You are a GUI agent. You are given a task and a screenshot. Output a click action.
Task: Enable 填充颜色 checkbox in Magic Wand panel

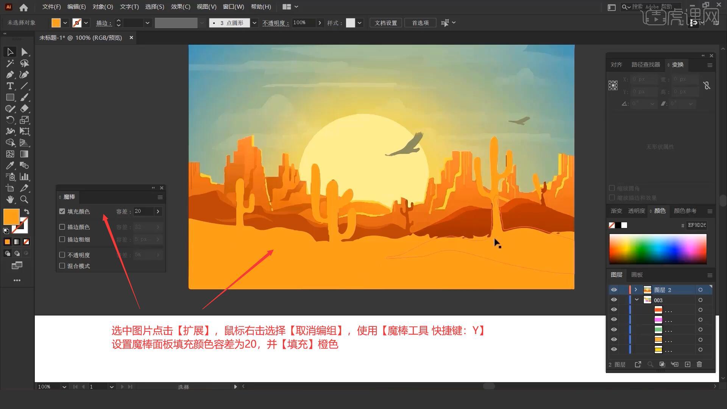(x=62, y=211)
